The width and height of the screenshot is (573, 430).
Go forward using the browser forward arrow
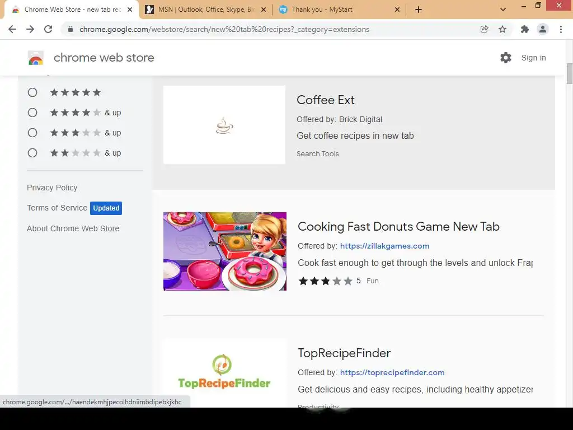coord(30,29)
